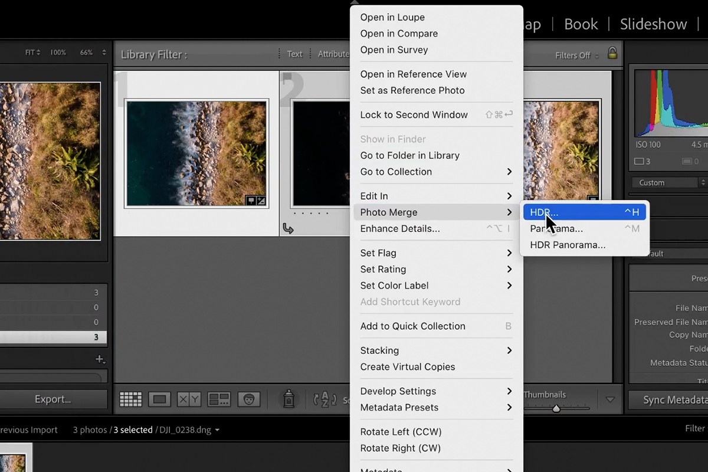Open People view face icon
This screenshot has width=708, height=472.
tap(249, 399)
